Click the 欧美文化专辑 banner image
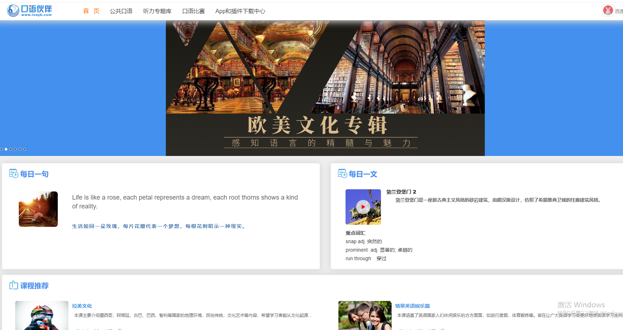The width and height of the screenshot is (623, 330). (325, 88)
